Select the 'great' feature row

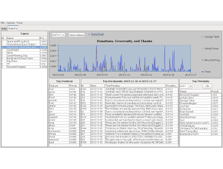[64, 92]
